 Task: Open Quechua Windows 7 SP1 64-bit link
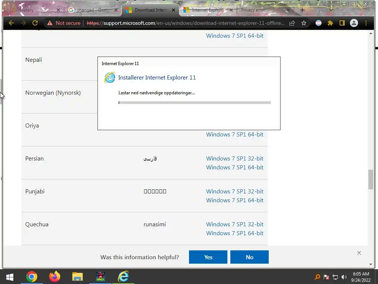[234, 233]
